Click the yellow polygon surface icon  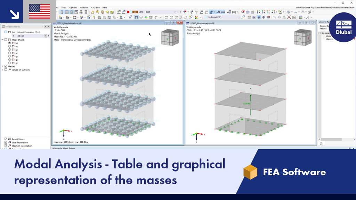coord(92,12)
